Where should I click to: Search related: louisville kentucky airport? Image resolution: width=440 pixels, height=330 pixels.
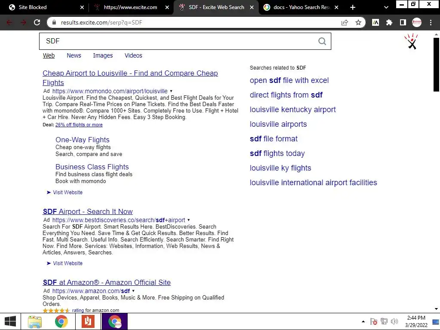tap(293, 110)
